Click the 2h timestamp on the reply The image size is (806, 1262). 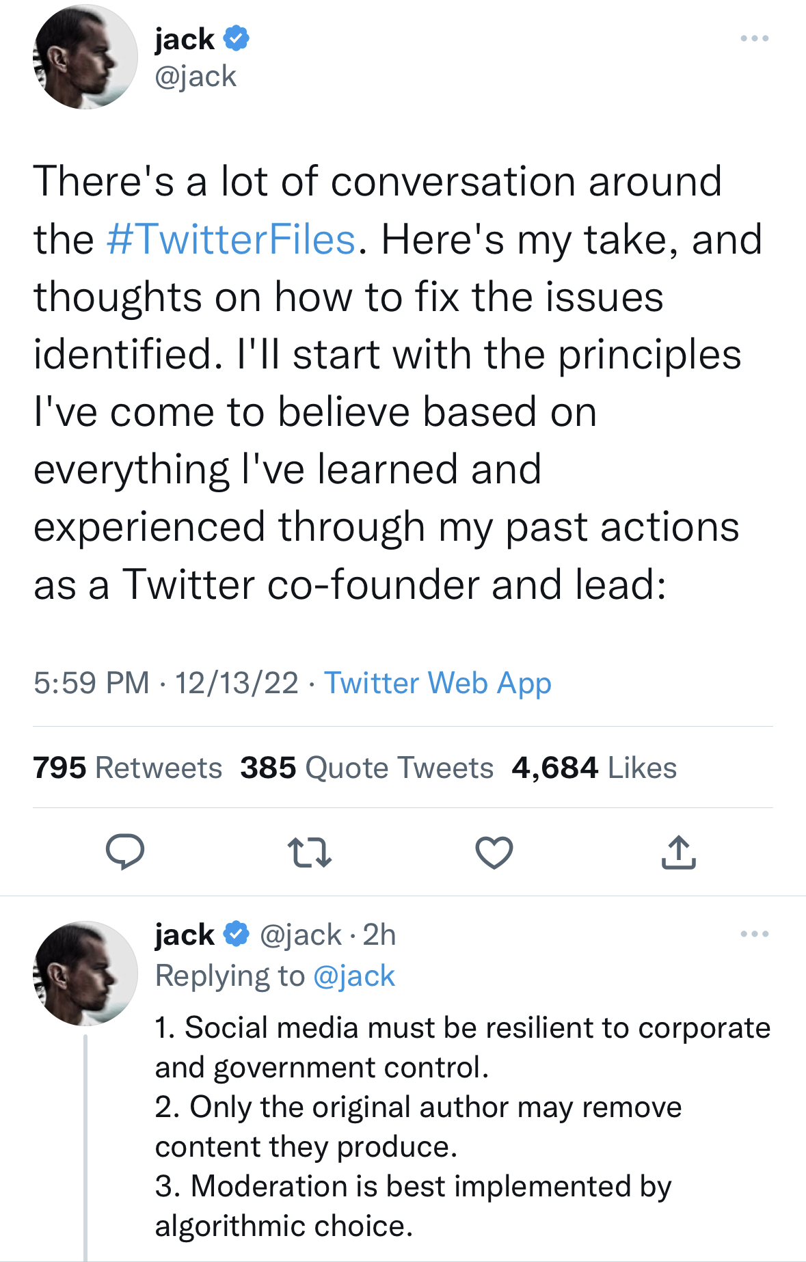[379, 935]
